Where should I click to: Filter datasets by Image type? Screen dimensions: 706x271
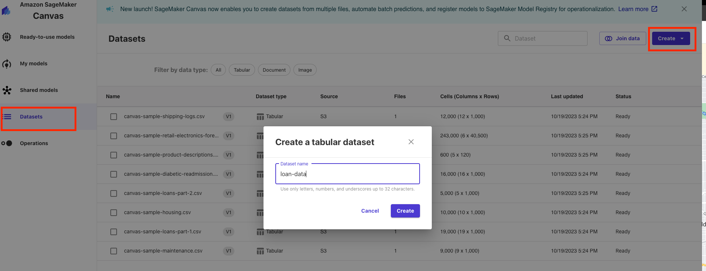tap(305, 70)
